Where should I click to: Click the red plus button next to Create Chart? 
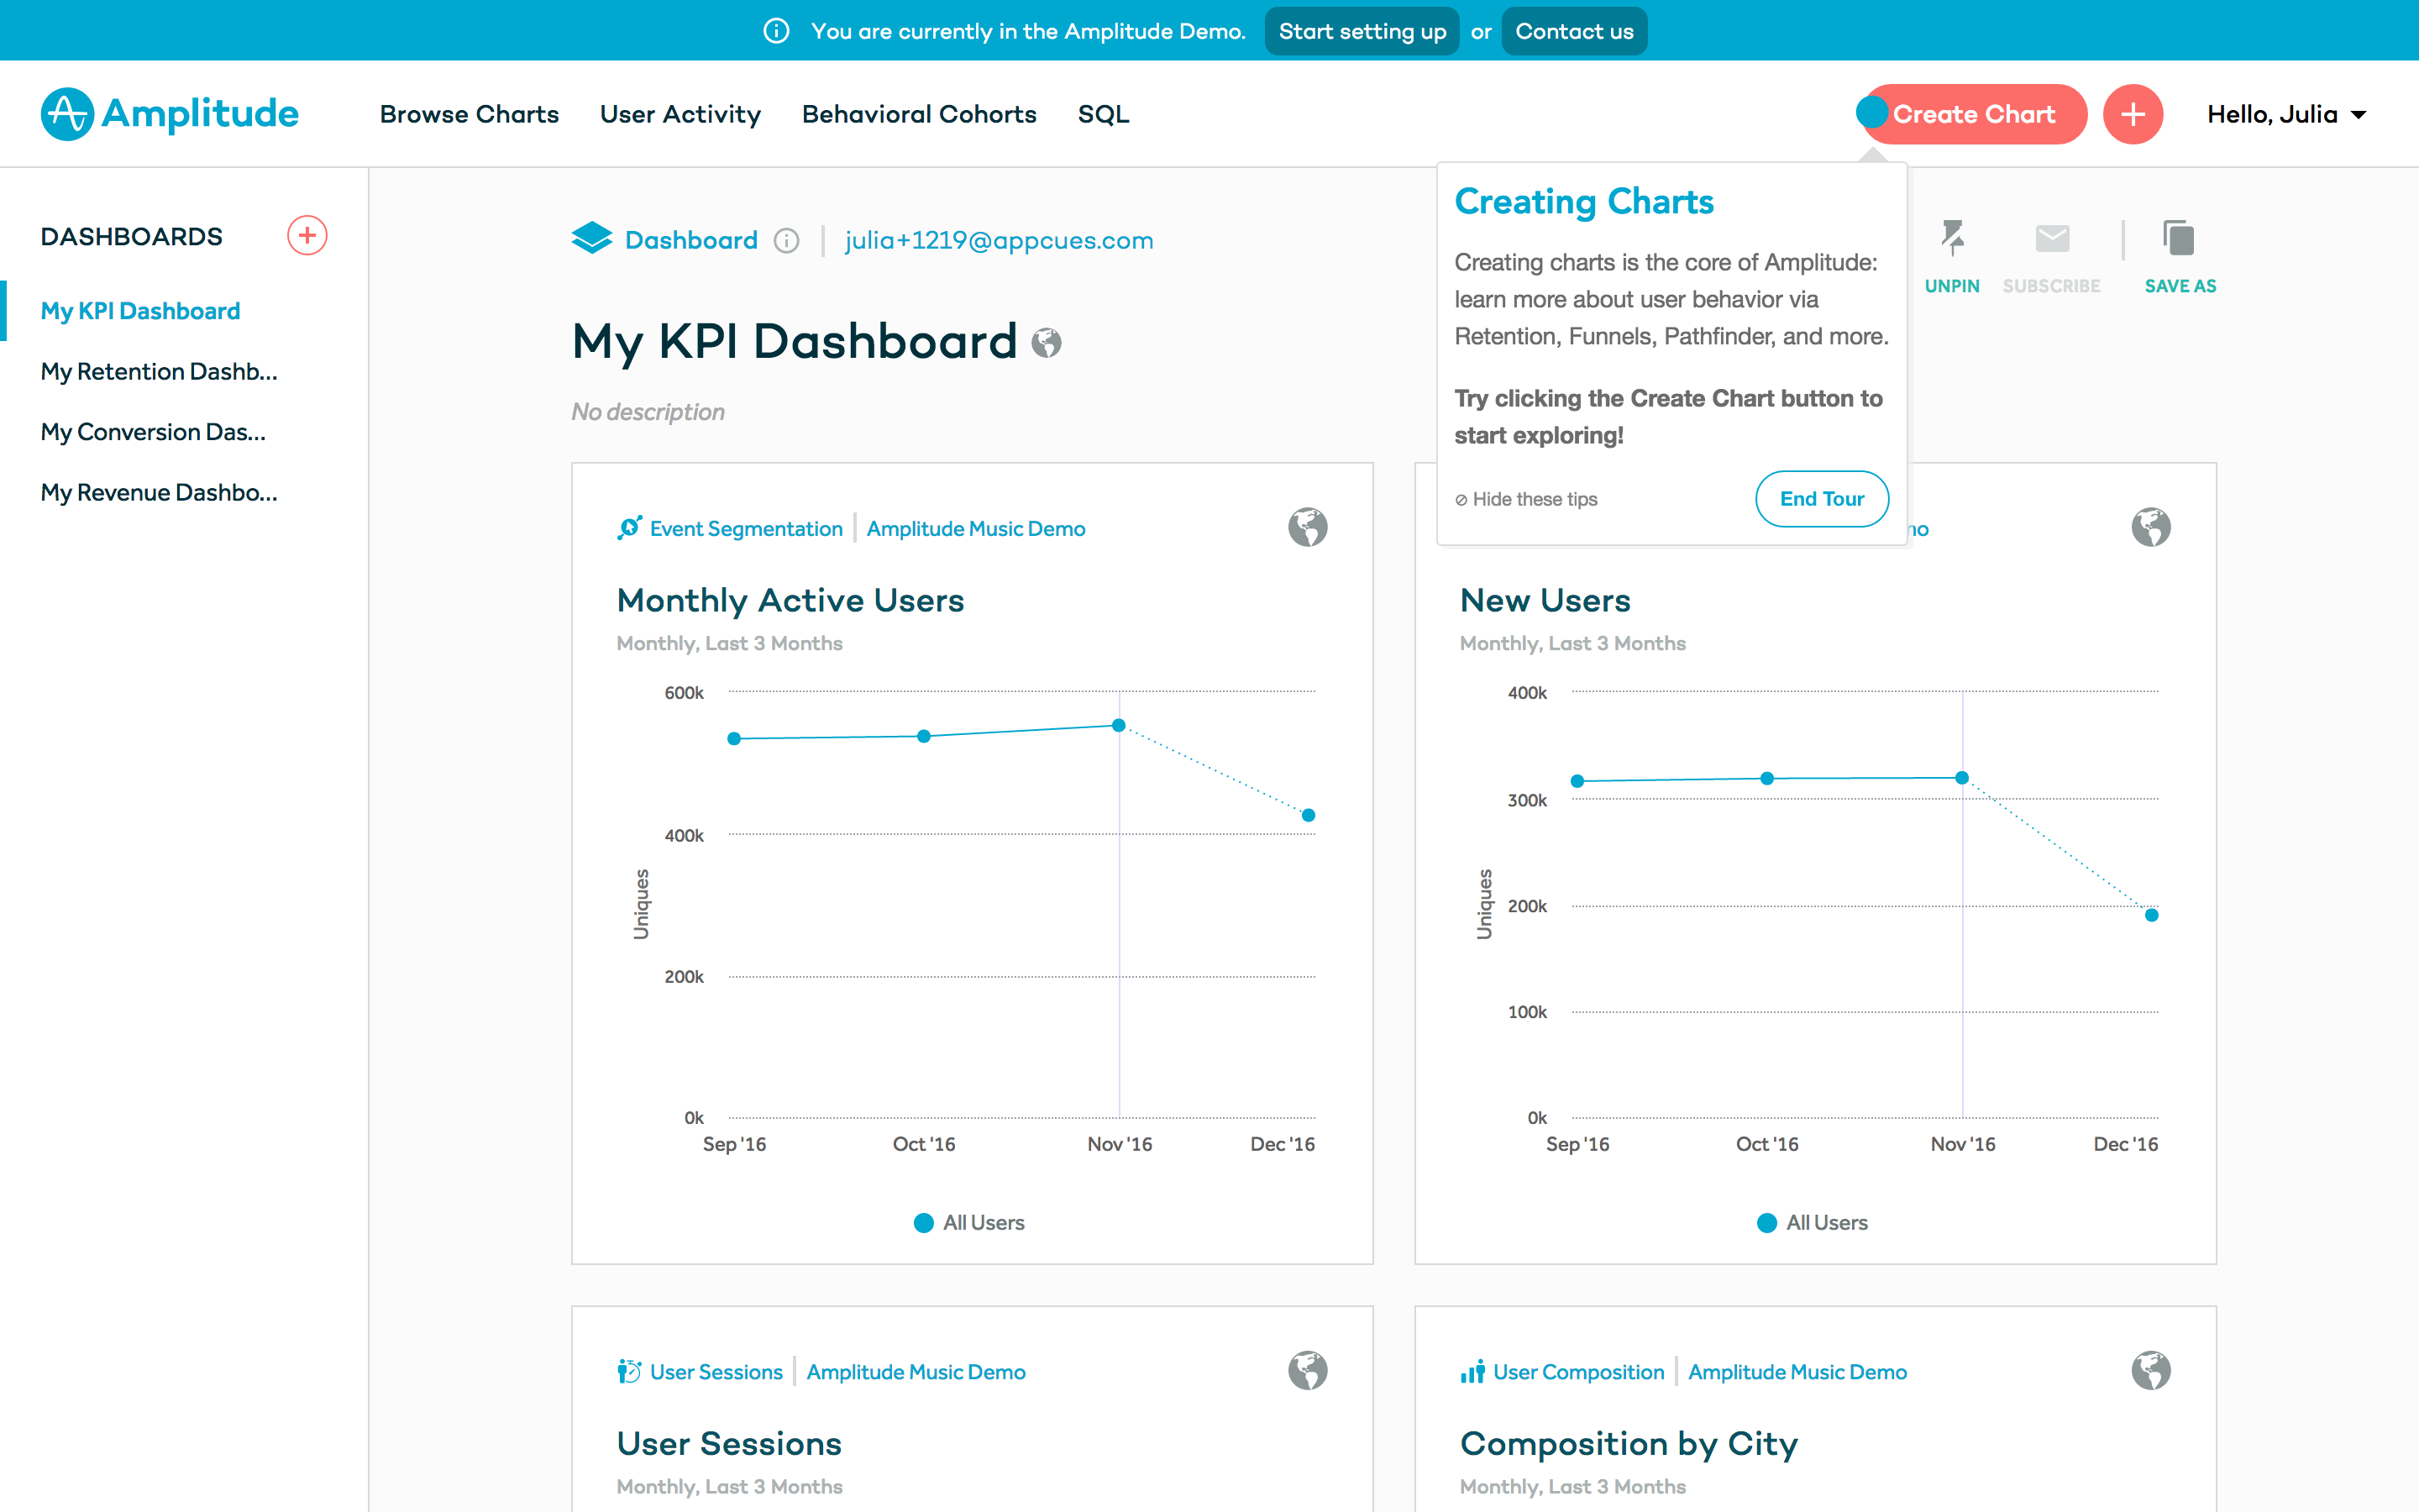pyautogui.click(x=2132, y=114)
